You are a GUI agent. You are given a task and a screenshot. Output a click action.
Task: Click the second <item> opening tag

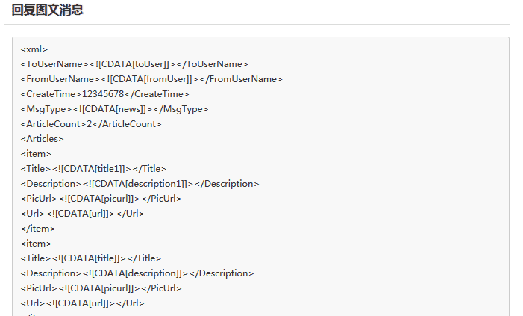(37, 244)
